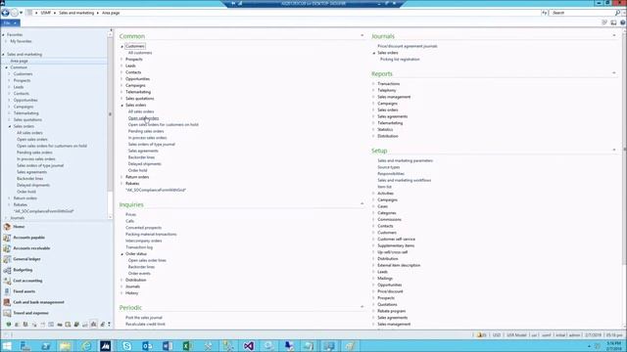The height and width of the screenshot is (352, 627).
Task: Click the view layout icon near Help
Action: (613, 22)
